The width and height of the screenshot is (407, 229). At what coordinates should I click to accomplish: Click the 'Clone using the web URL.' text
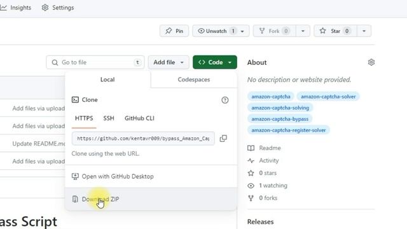point(106,154)
